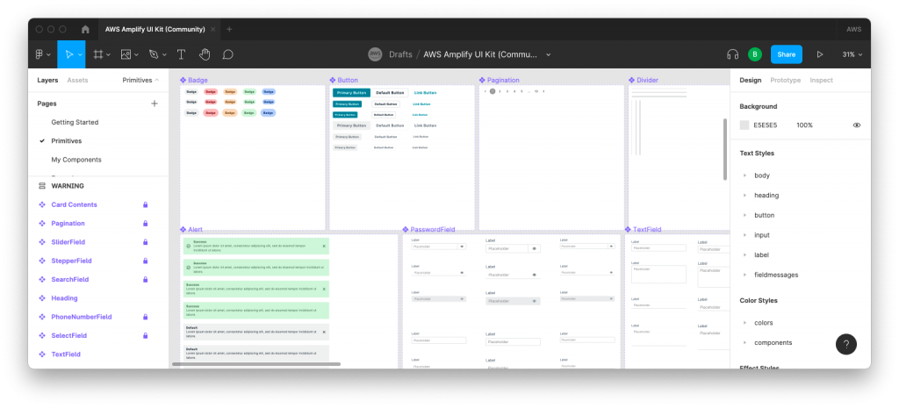Screen dimensions: 899x408
Task: Switch to the Prototype tab
Action: [x=786, y=80]
